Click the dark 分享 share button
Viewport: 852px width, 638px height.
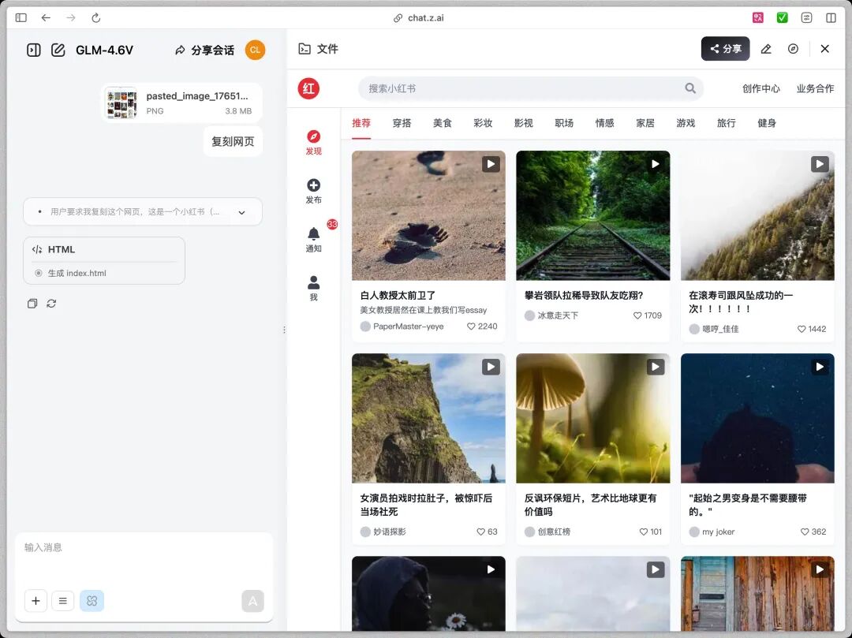(x=725, y=49)
